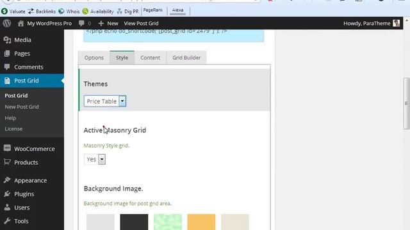The image size is (410, 230).
Task: Open the Help submenu link
Action: coord(10,118)
